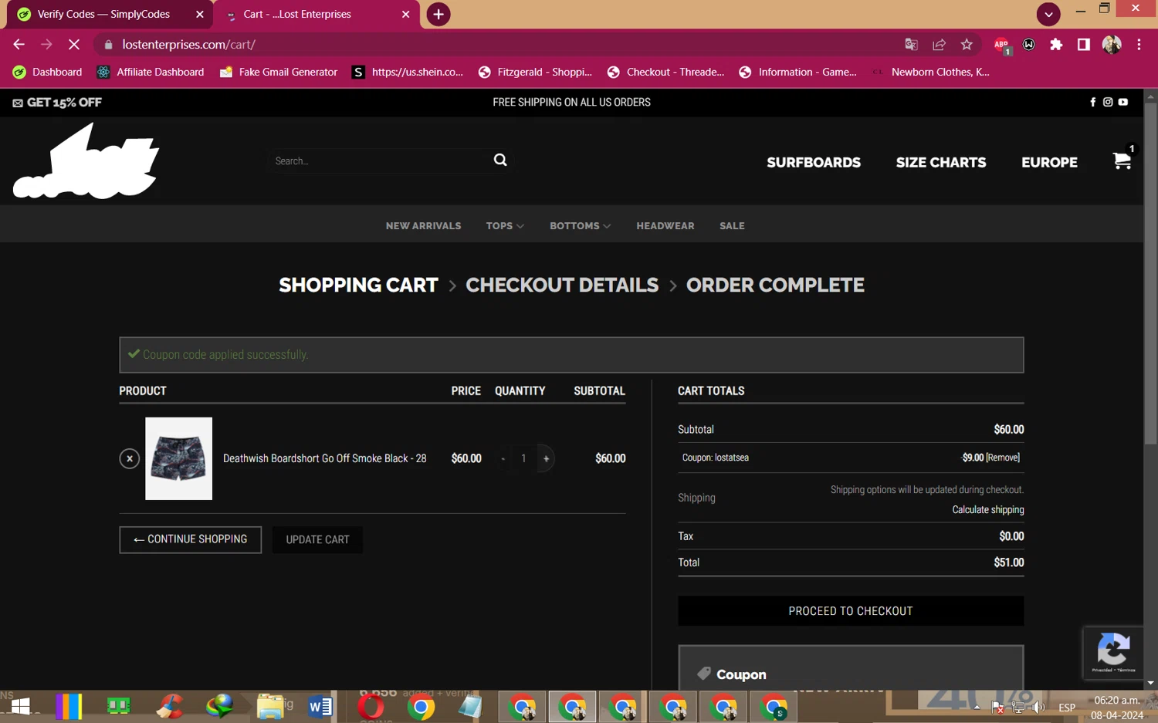Click Continue Shopping button
The height and width of the screenshot is (723, 1158).
(x=190, y=539)
